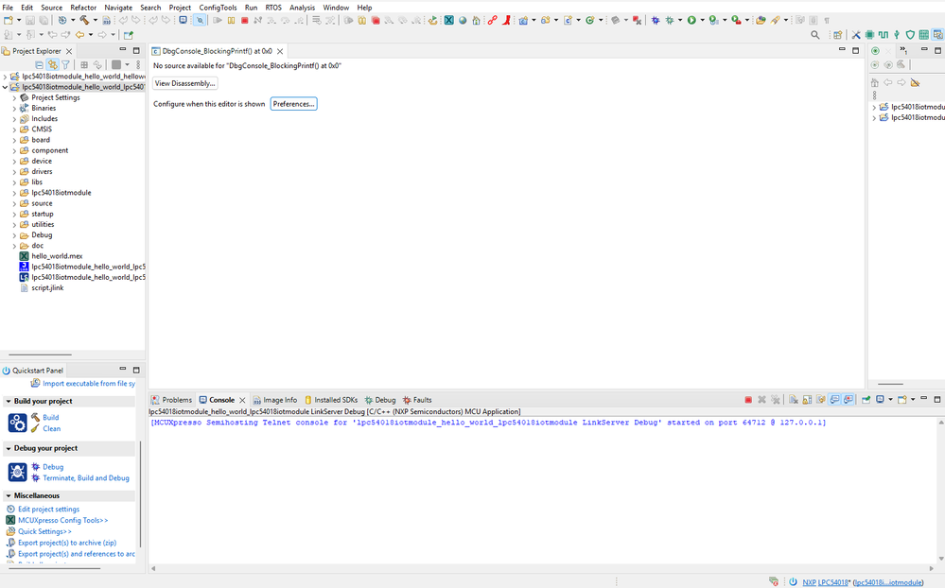This screenshot has height=588, width=945.
Task: Click the blue Debug bug toolbar icon
Action: (656, 20)
